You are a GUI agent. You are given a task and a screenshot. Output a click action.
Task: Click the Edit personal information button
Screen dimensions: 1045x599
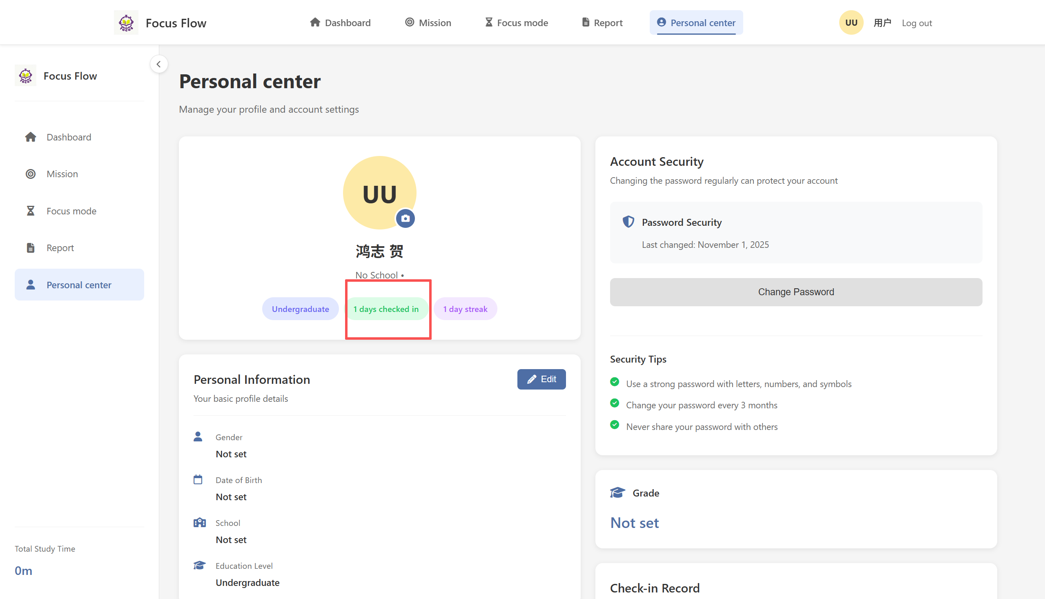pos(541,379)
